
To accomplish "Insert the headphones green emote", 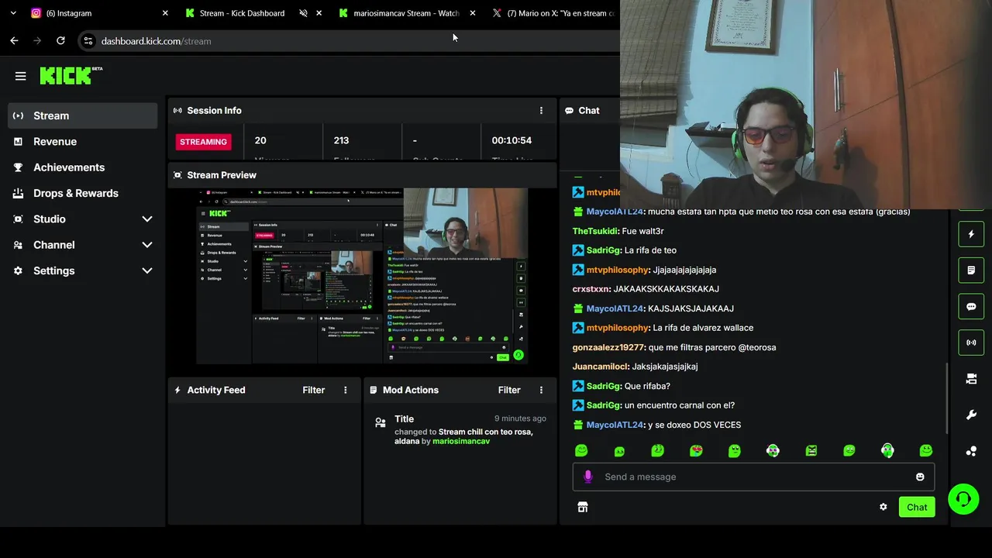I will point(887,451).
